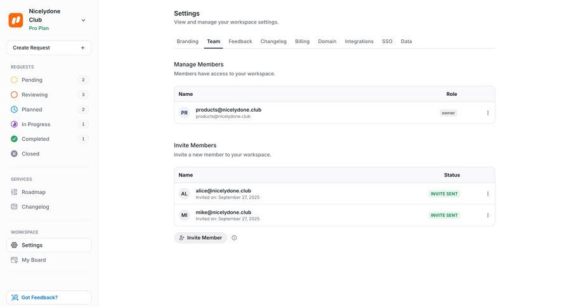Expand the workspace switcher chevron
Screen dimensions: 571x307
tap(83, 20)
